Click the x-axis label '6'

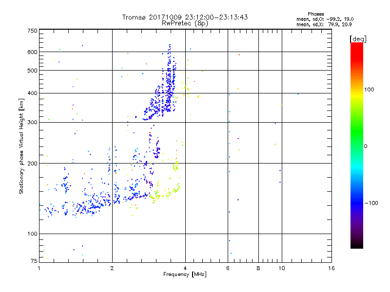[228, 268]
